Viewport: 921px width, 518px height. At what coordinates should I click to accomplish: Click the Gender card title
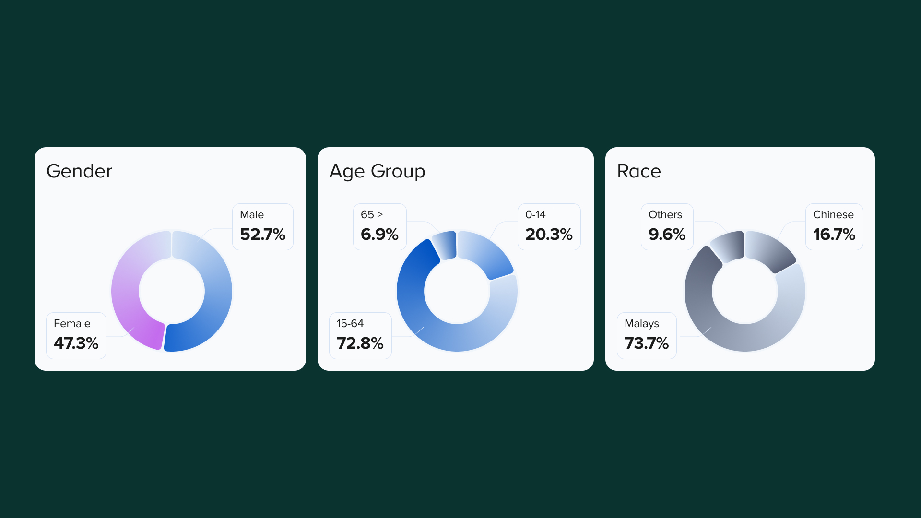pyautogui.click(x=79, y=171)
